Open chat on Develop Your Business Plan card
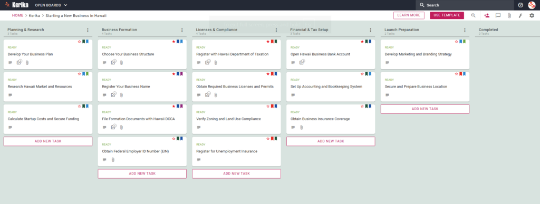Screen dimensions: 540x204 click(10, 63)
